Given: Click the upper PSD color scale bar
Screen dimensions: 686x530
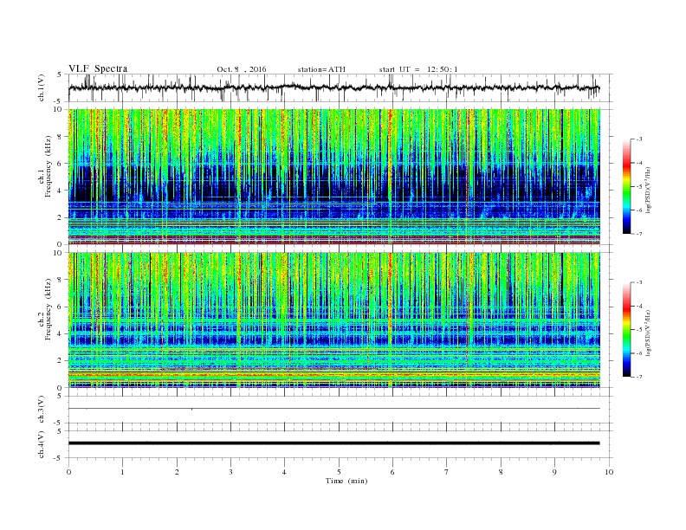Looking at the screenshot, I should coord(627,186).
